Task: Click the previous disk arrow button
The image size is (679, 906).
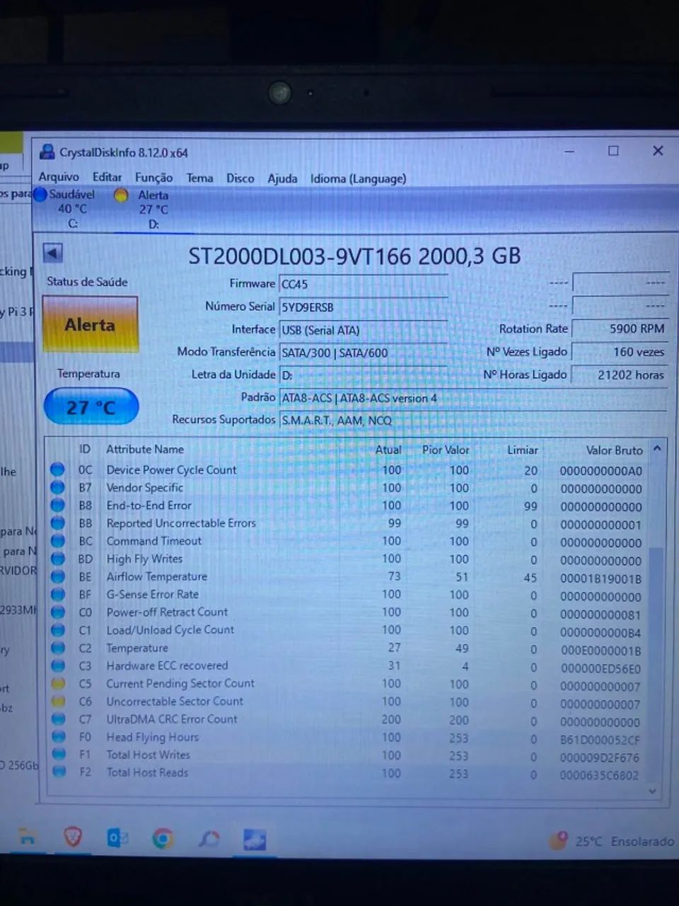Action: 53,253
